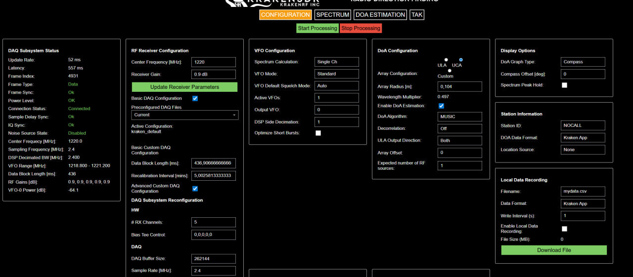633x277 pixels.
Task: Click the Download File button
Action: (x=554, y=250)
